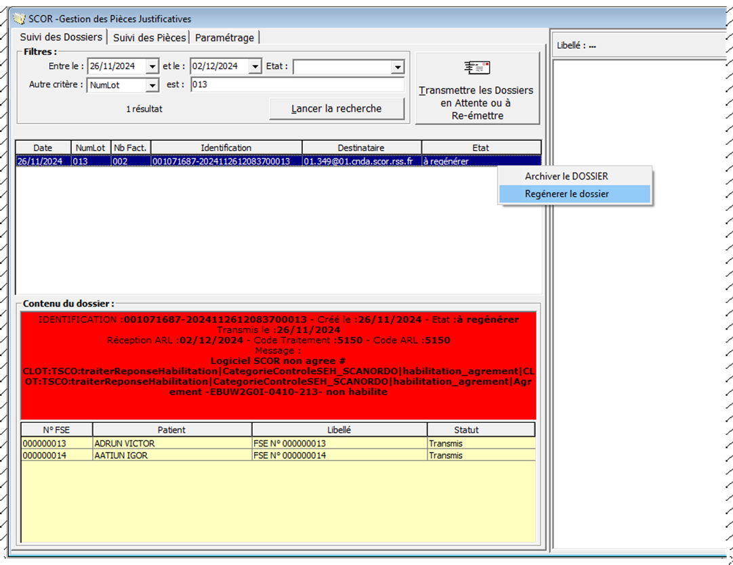Click libellé 'FSE N° 000000013'
Image resolution: width=733 pixels, height=565 pixels.
point(290,443)
